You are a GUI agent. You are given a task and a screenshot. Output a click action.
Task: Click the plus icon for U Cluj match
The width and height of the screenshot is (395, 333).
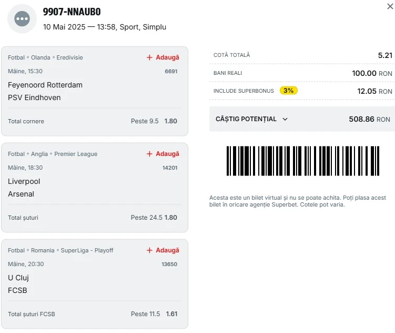[x=149, y=250]
